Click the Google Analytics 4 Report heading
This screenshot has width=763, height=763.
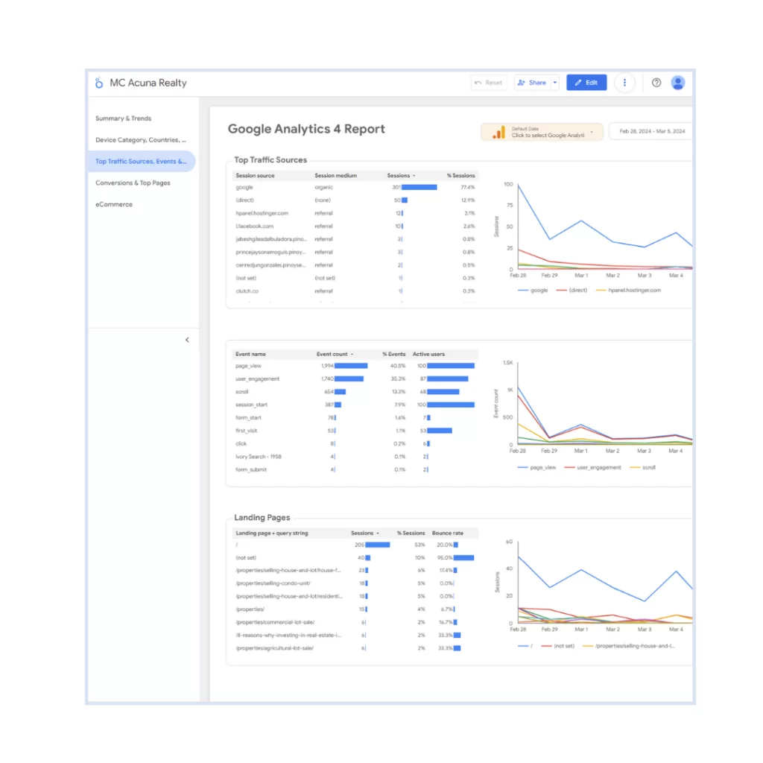(306, 129)
